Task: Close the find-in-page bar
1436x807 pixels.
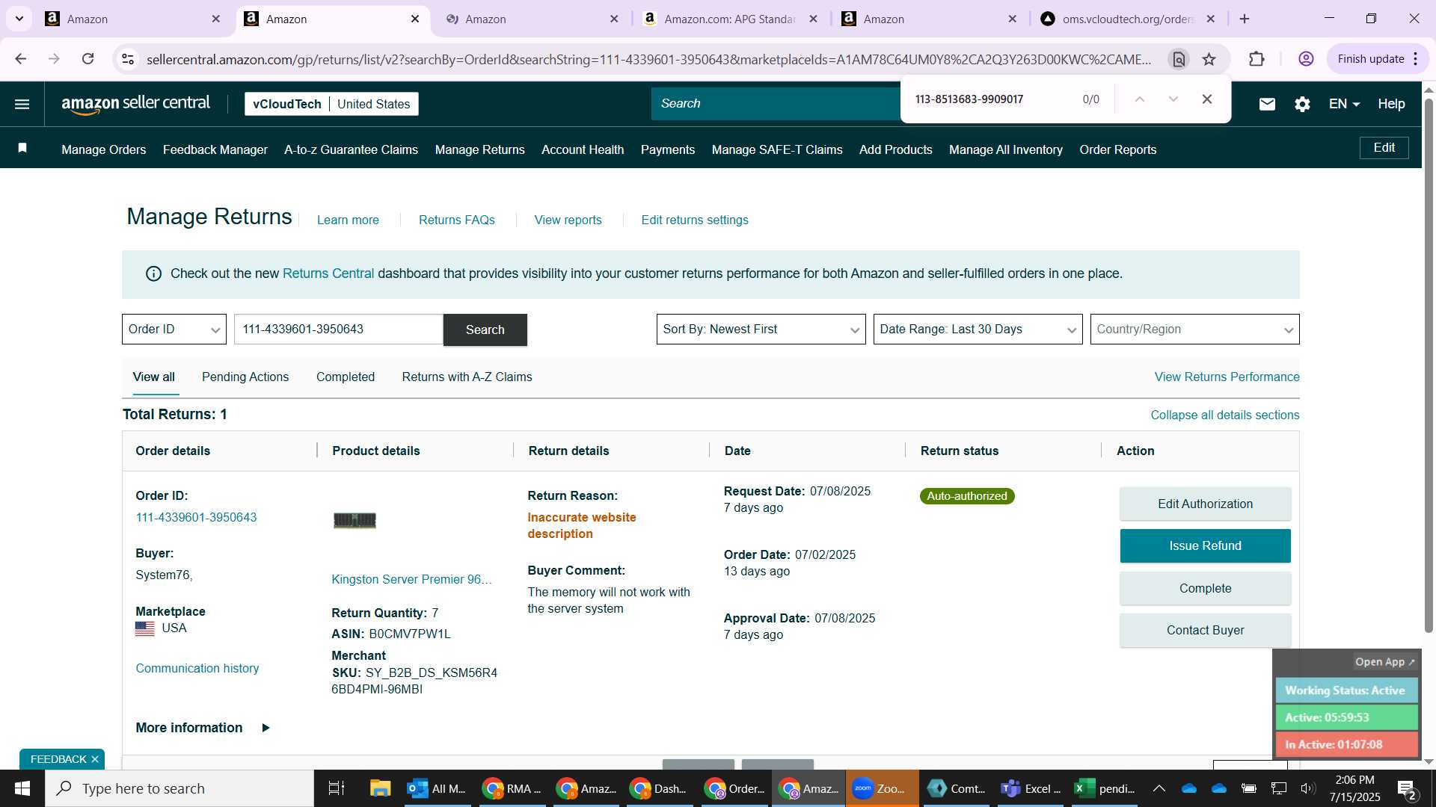Action: coord(1206,99)
